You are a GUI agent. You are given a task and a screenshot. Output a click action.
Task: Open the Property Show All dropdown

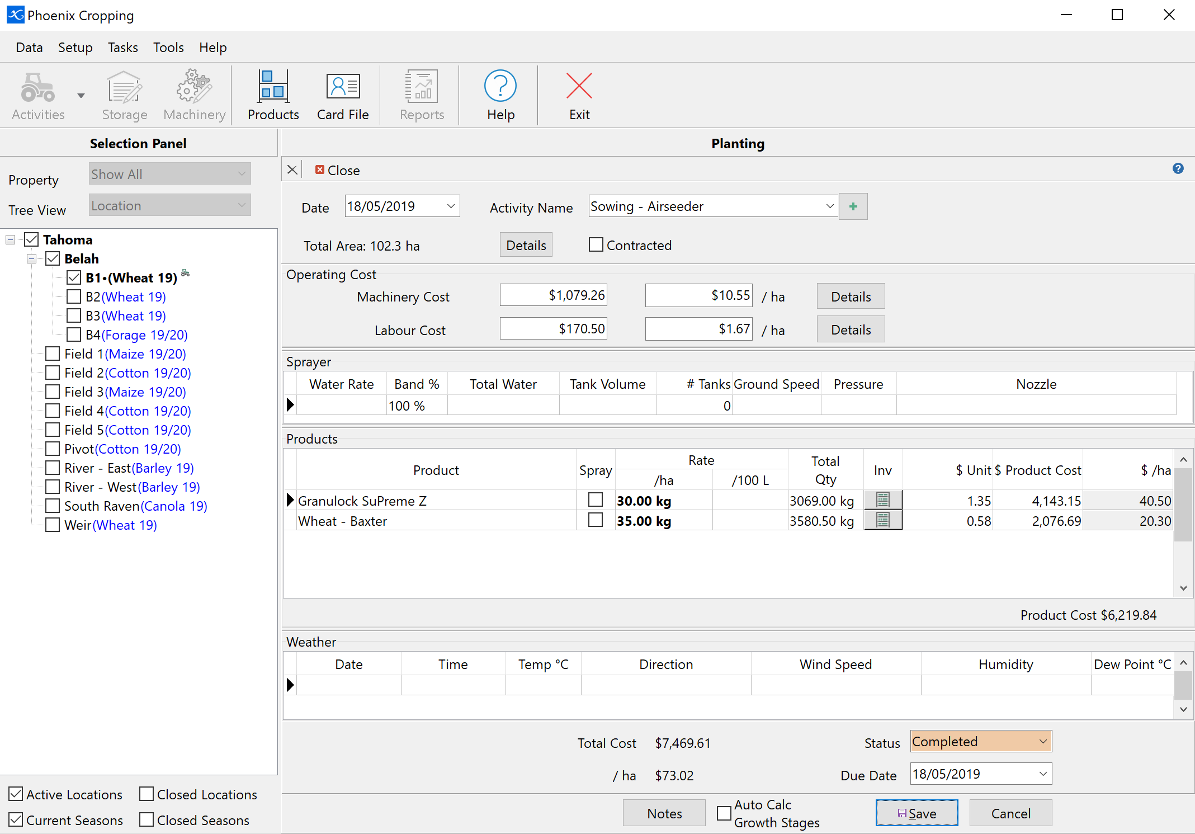pos(170,174)
